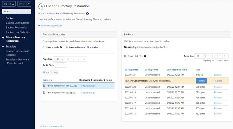Viewport: 233px width, 129px height.
Task: Click the file icon for diese-domain.test-ssl_log
Action: point(44,93)
